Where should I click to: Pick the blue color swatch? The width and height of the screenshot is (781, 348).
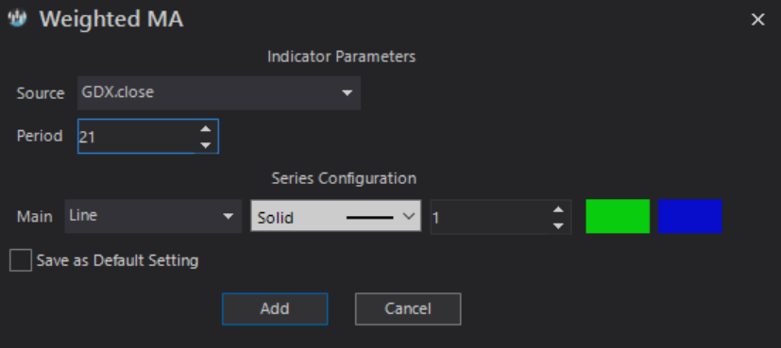(x=689, y=216)
